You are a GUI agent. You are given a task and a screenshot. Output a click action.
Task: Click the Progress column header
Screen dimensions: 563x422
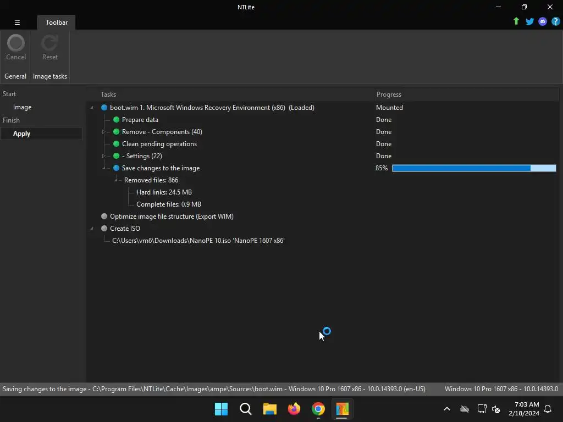(389, 95)
